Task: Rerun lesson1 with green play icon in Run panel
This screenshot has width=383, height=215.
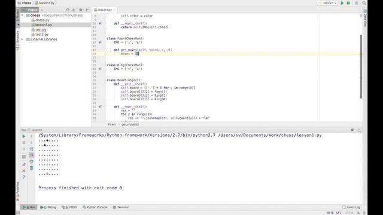Action: tap(24, 136)
